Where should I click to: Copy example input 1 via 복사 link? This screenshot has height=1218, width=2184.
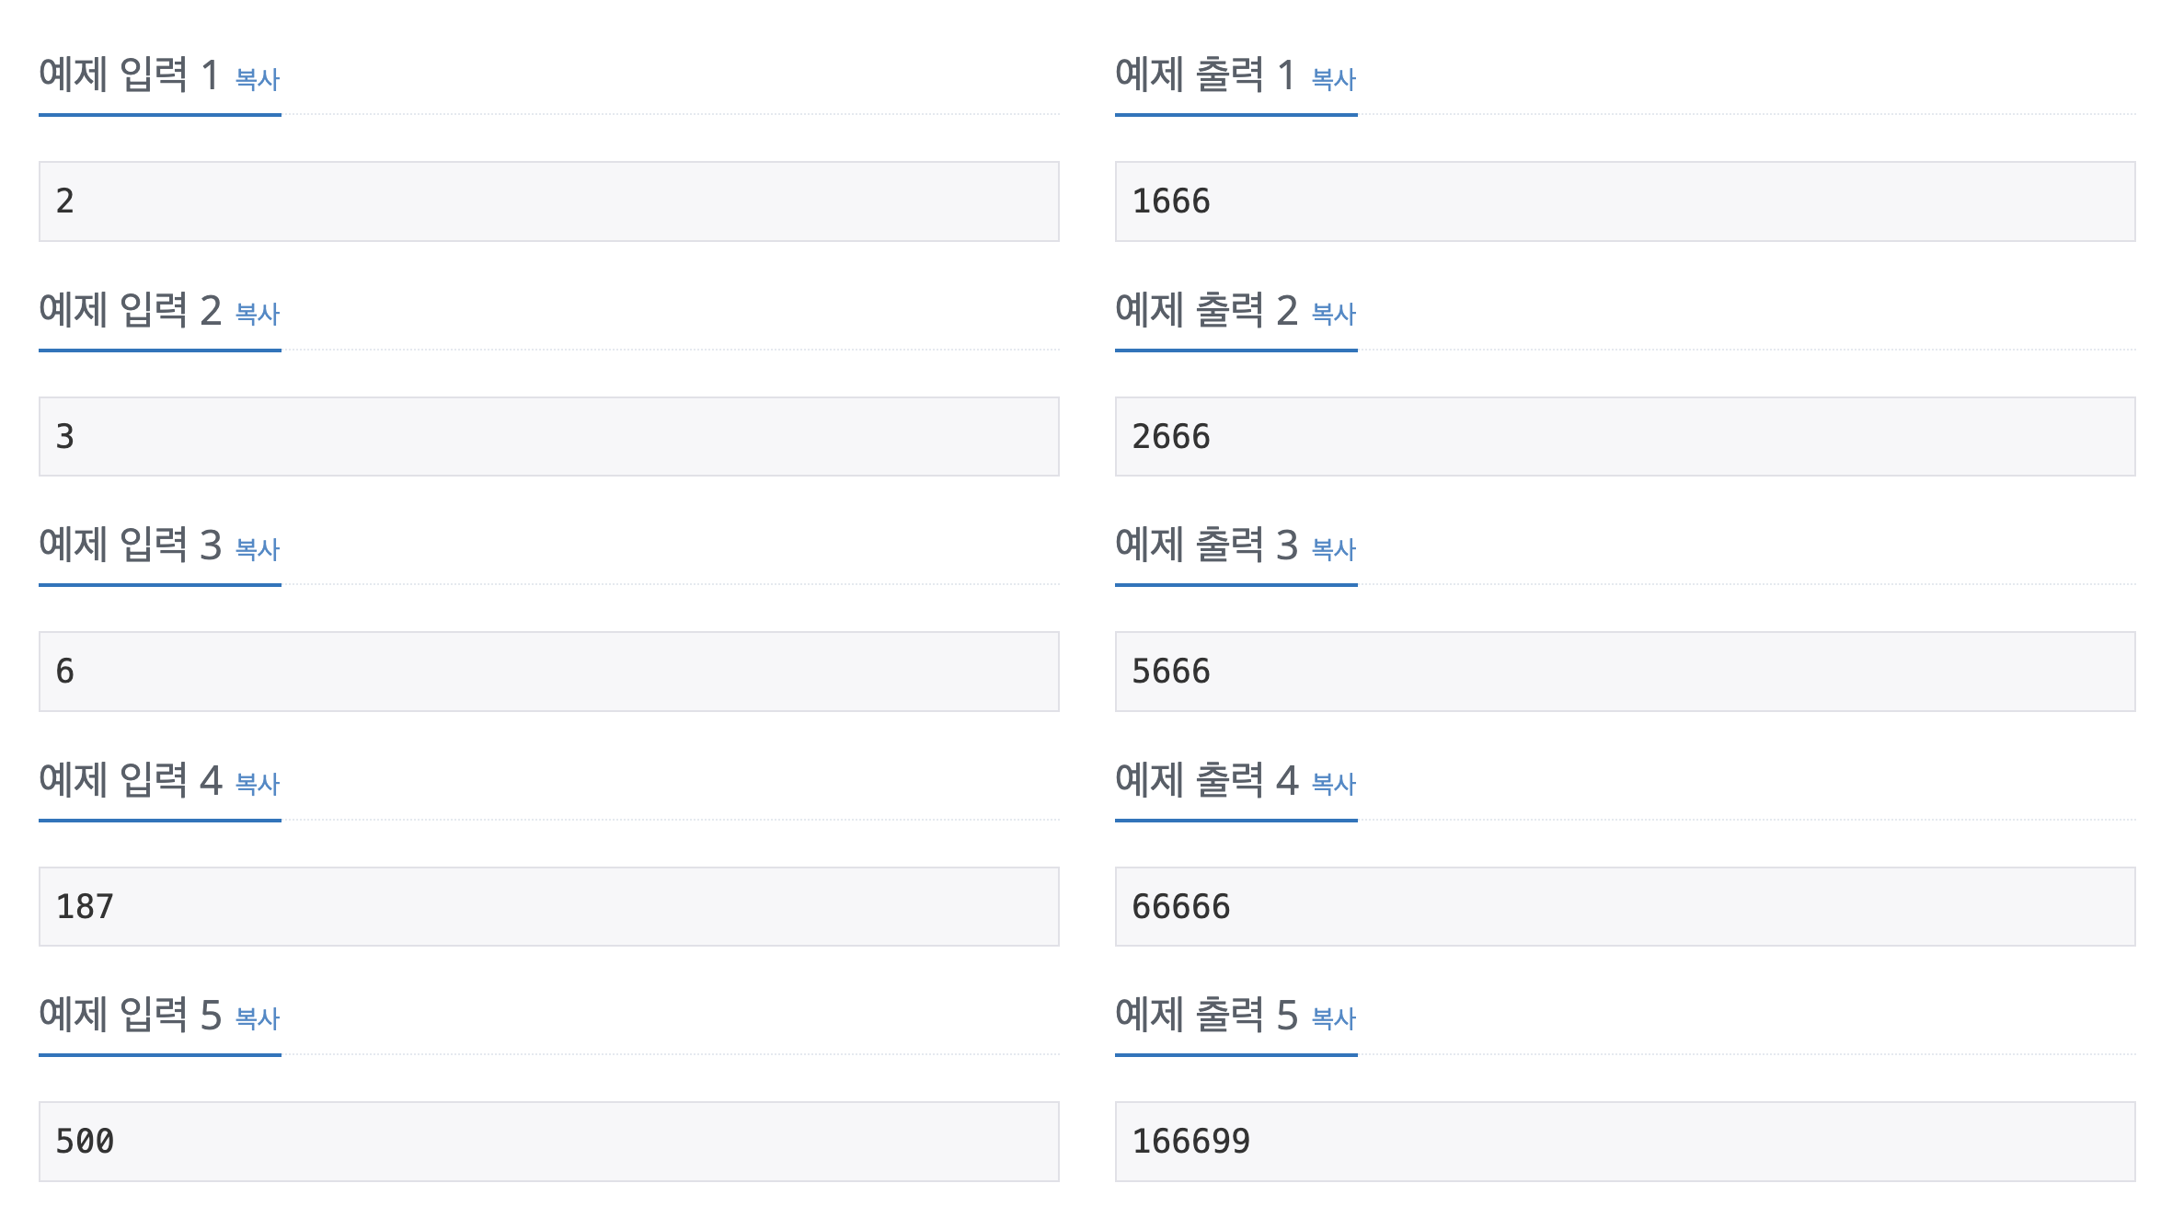[258, 79]
